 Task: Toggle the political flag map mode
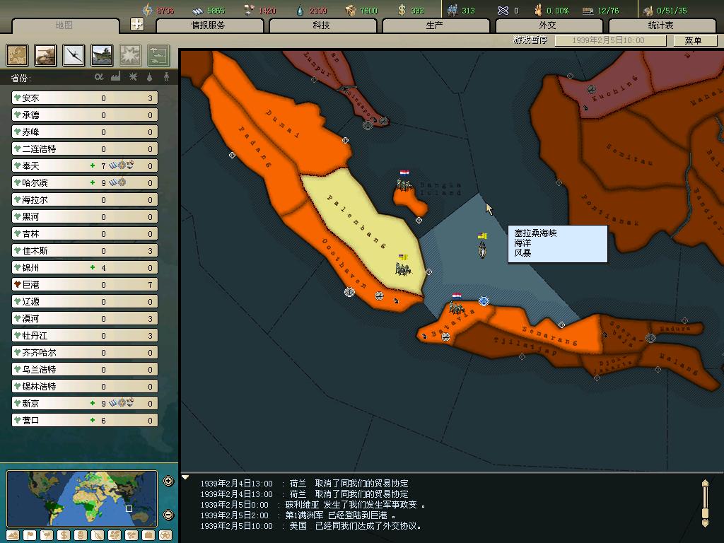pyautogui.click(x=30, y=535)
